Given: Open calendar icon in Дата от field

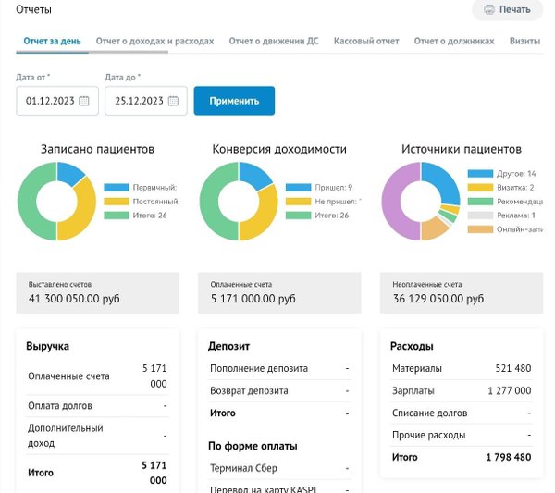Looking at the screenshot, I should click(x=84, y=101).
